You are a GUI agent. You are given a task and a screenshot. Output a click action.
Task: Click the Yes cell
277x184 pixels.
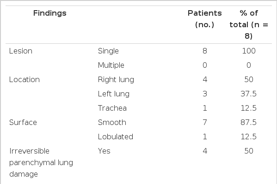point(104,151)
